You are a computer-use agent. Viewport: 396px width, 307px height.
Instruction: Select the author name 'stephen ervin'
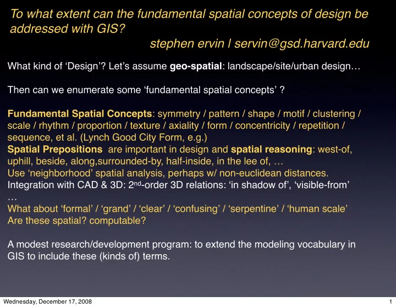tap(187, 43)
